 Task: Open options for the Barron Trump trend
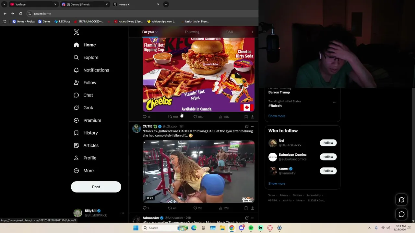click(x=335, y=89)
